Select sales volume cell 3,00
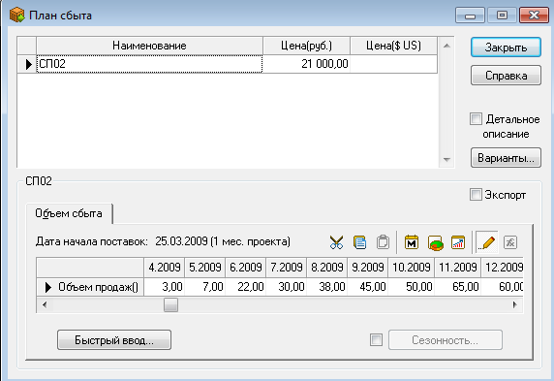554x381 pixels. 165,287
